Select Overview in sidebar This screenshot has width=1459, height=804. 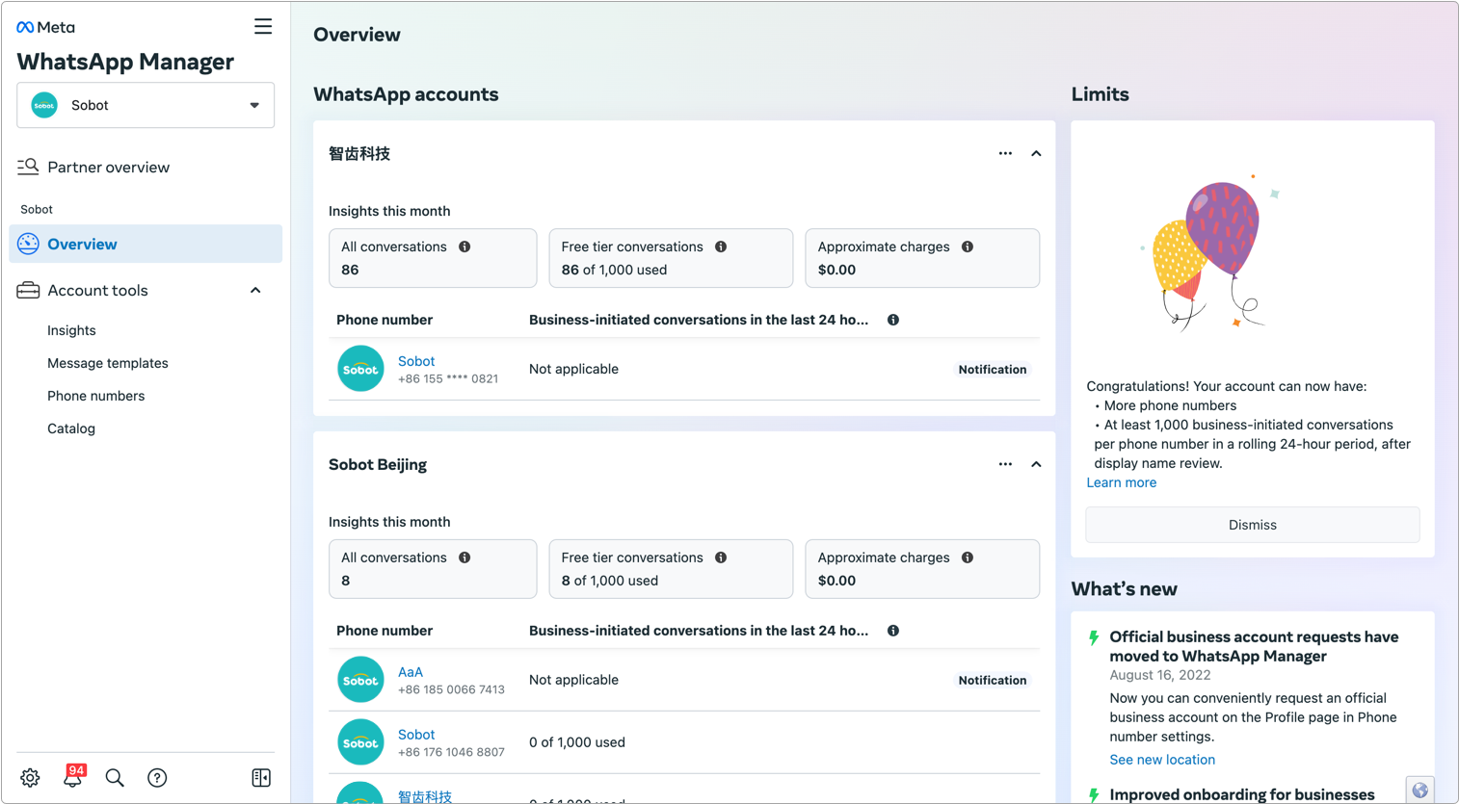146,245
